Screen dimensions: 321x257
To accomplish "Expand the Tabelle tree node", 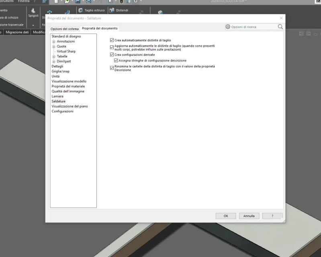I will (54, 57).
